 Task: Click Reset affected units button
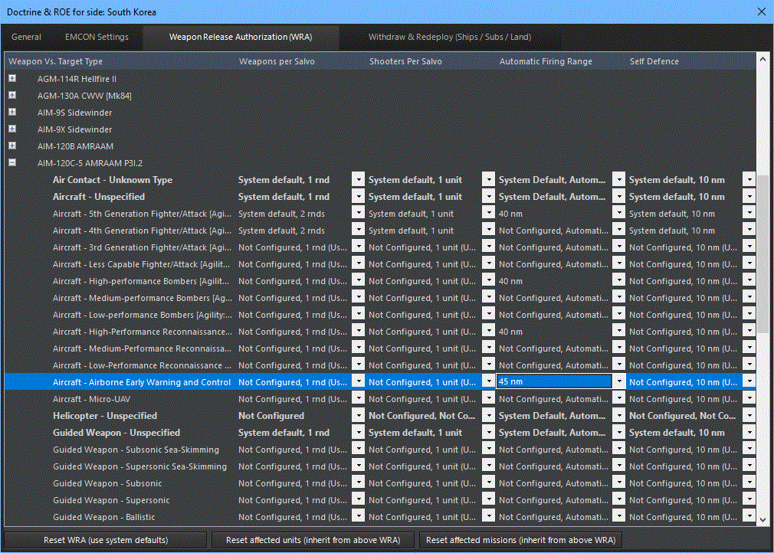click(313, 540)
